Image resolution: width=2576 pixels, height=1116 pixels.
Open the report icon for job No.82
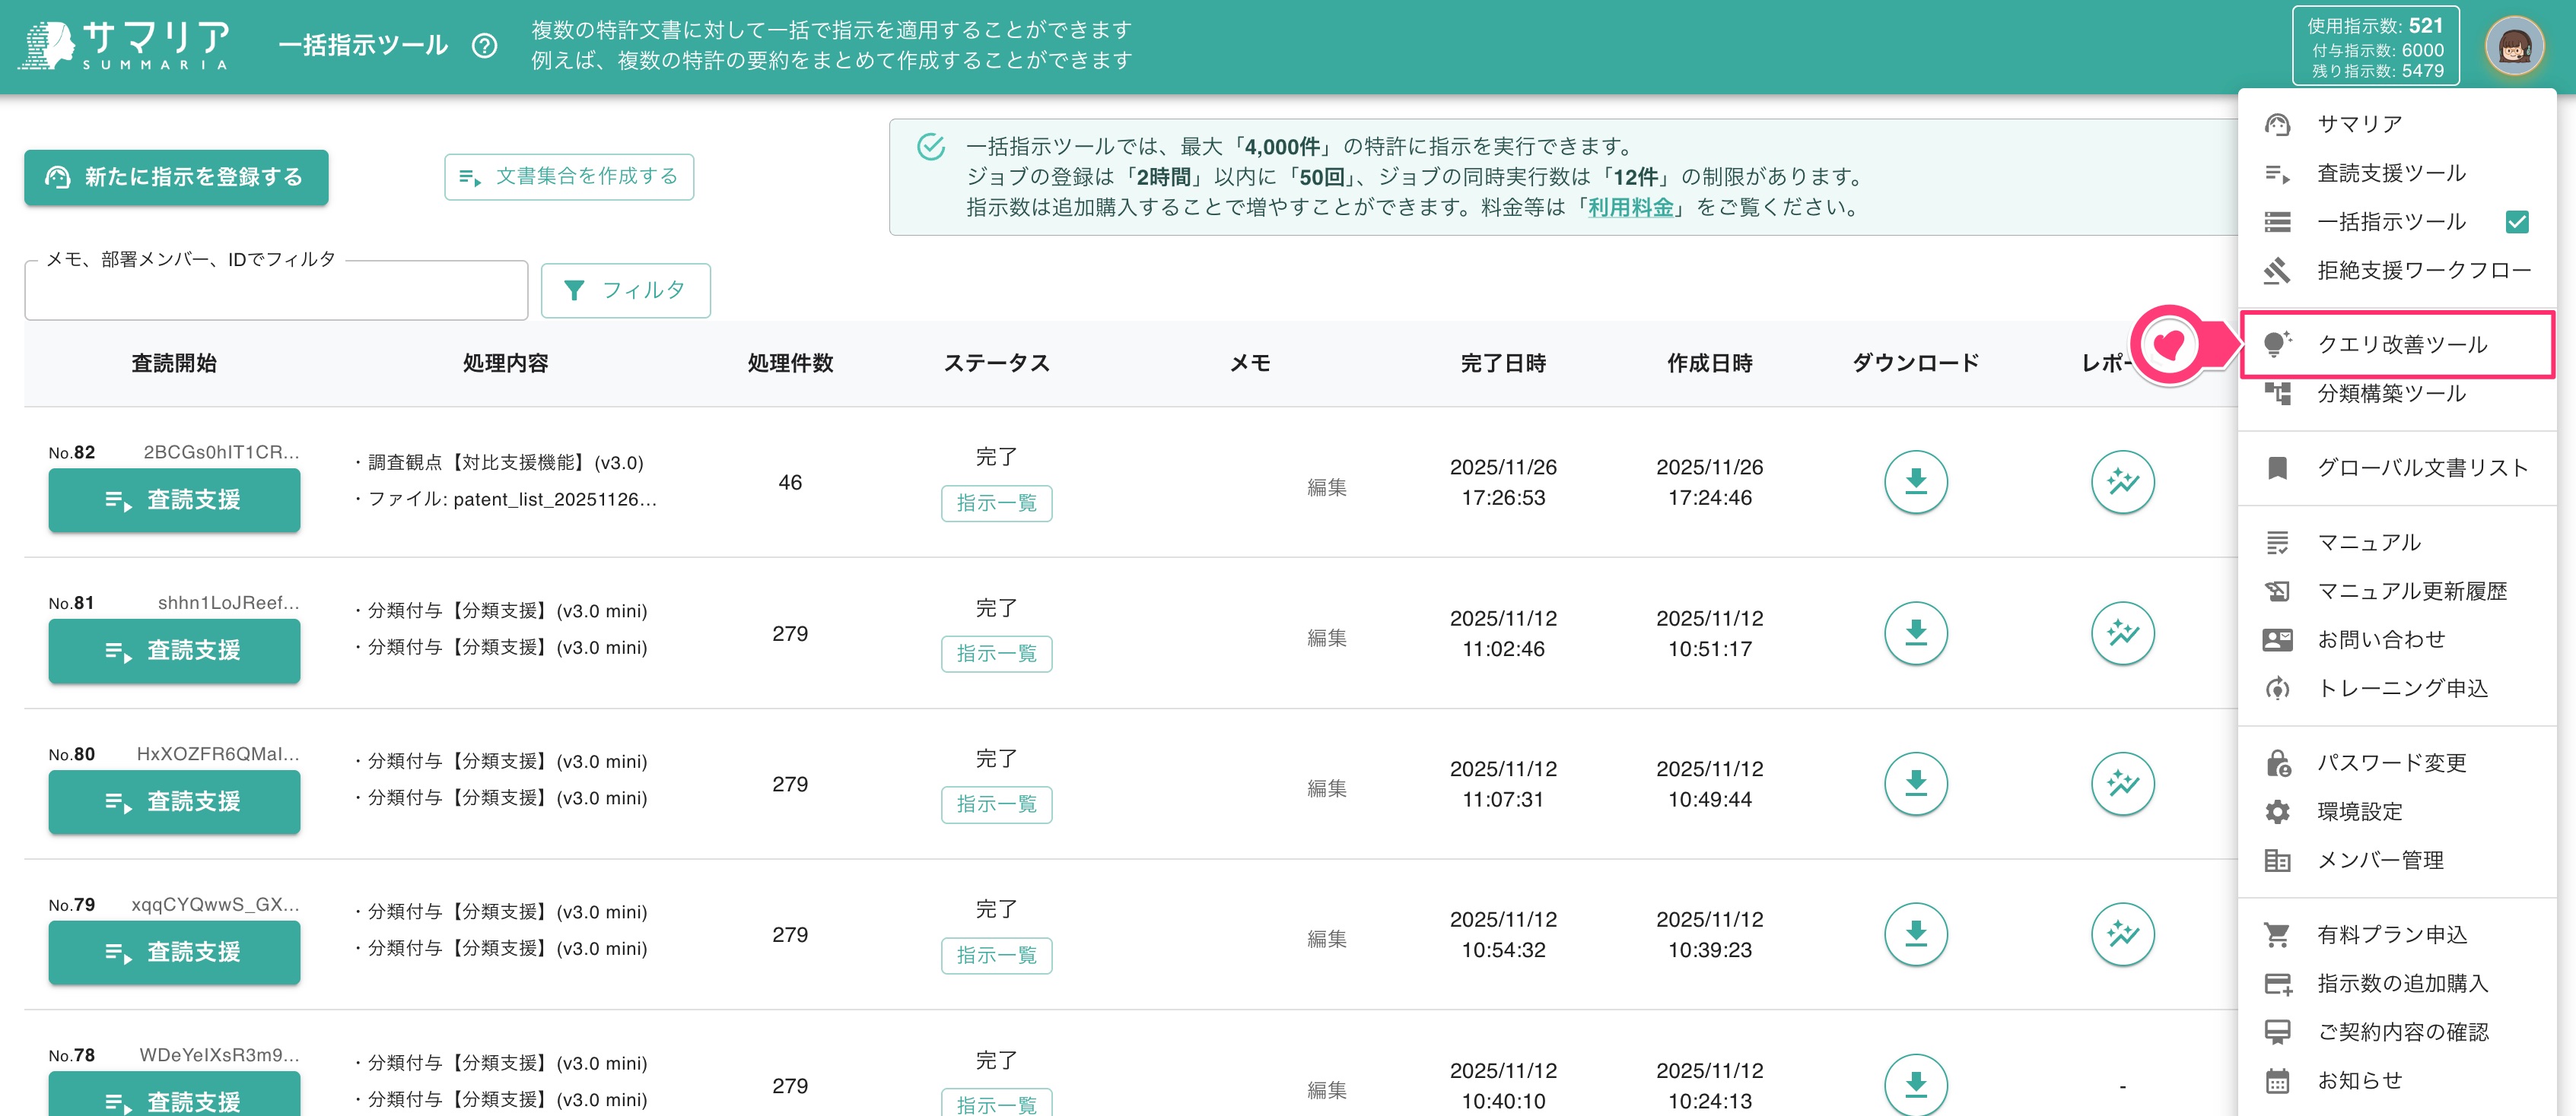[x=2122, y=483]
